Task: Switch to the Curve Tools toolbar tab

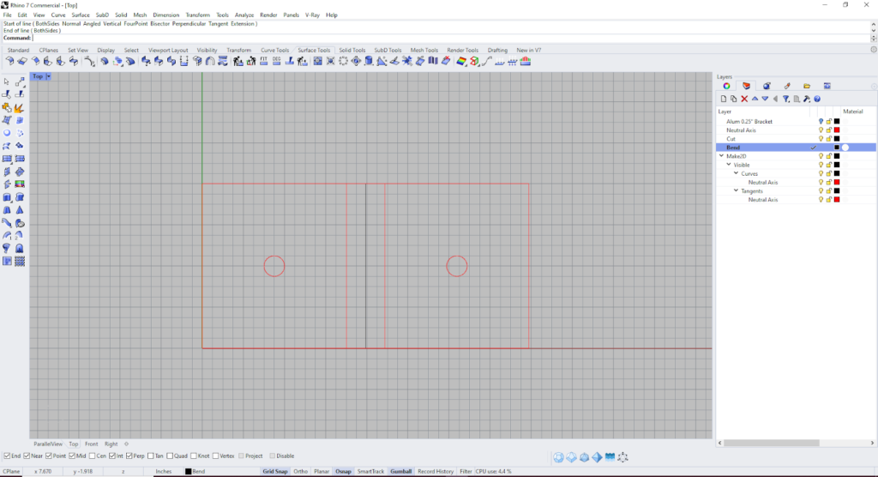Action: pos(274,51)
